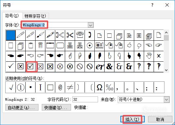Screen dimensions: 175x125
Task: Open 快捷键(K)... dialog
Action: (56, 107)
